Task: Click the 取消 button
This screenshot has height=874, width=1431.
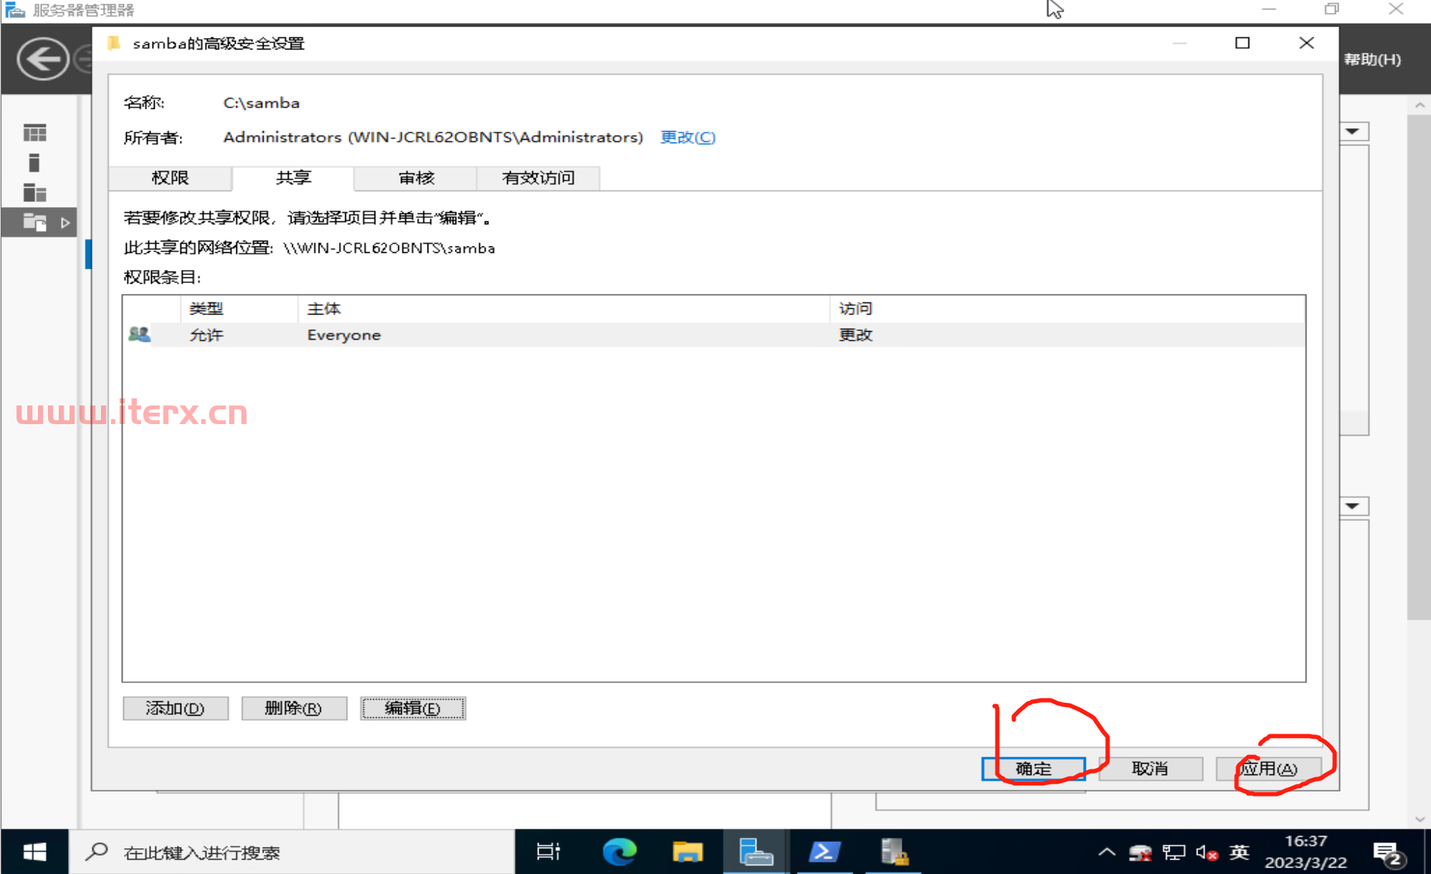Action: pyautogui.click(x=1150, y=769)
